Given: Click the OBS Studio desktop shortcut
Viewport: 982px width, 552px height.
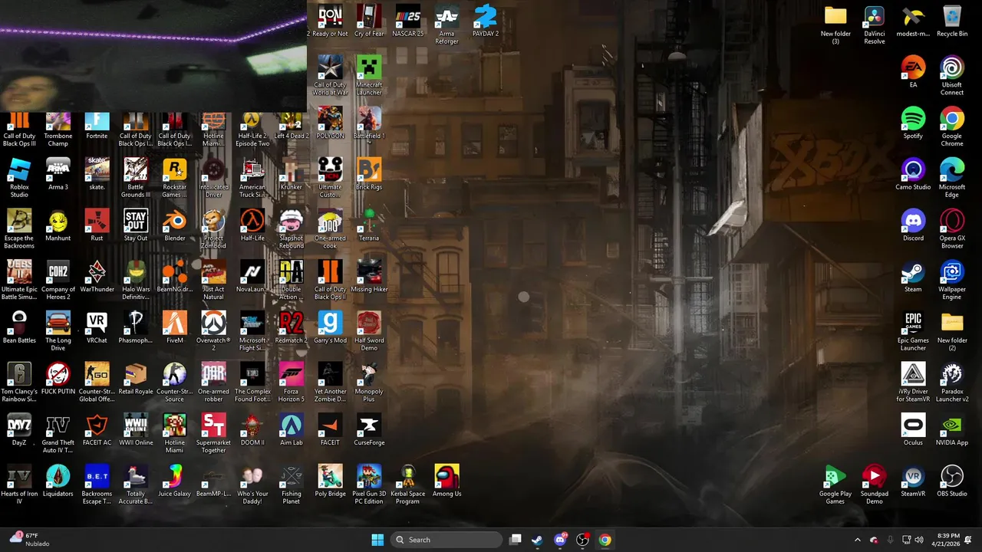Looking at the screenshot, I should pyautogui.click(x=952, y=481).
